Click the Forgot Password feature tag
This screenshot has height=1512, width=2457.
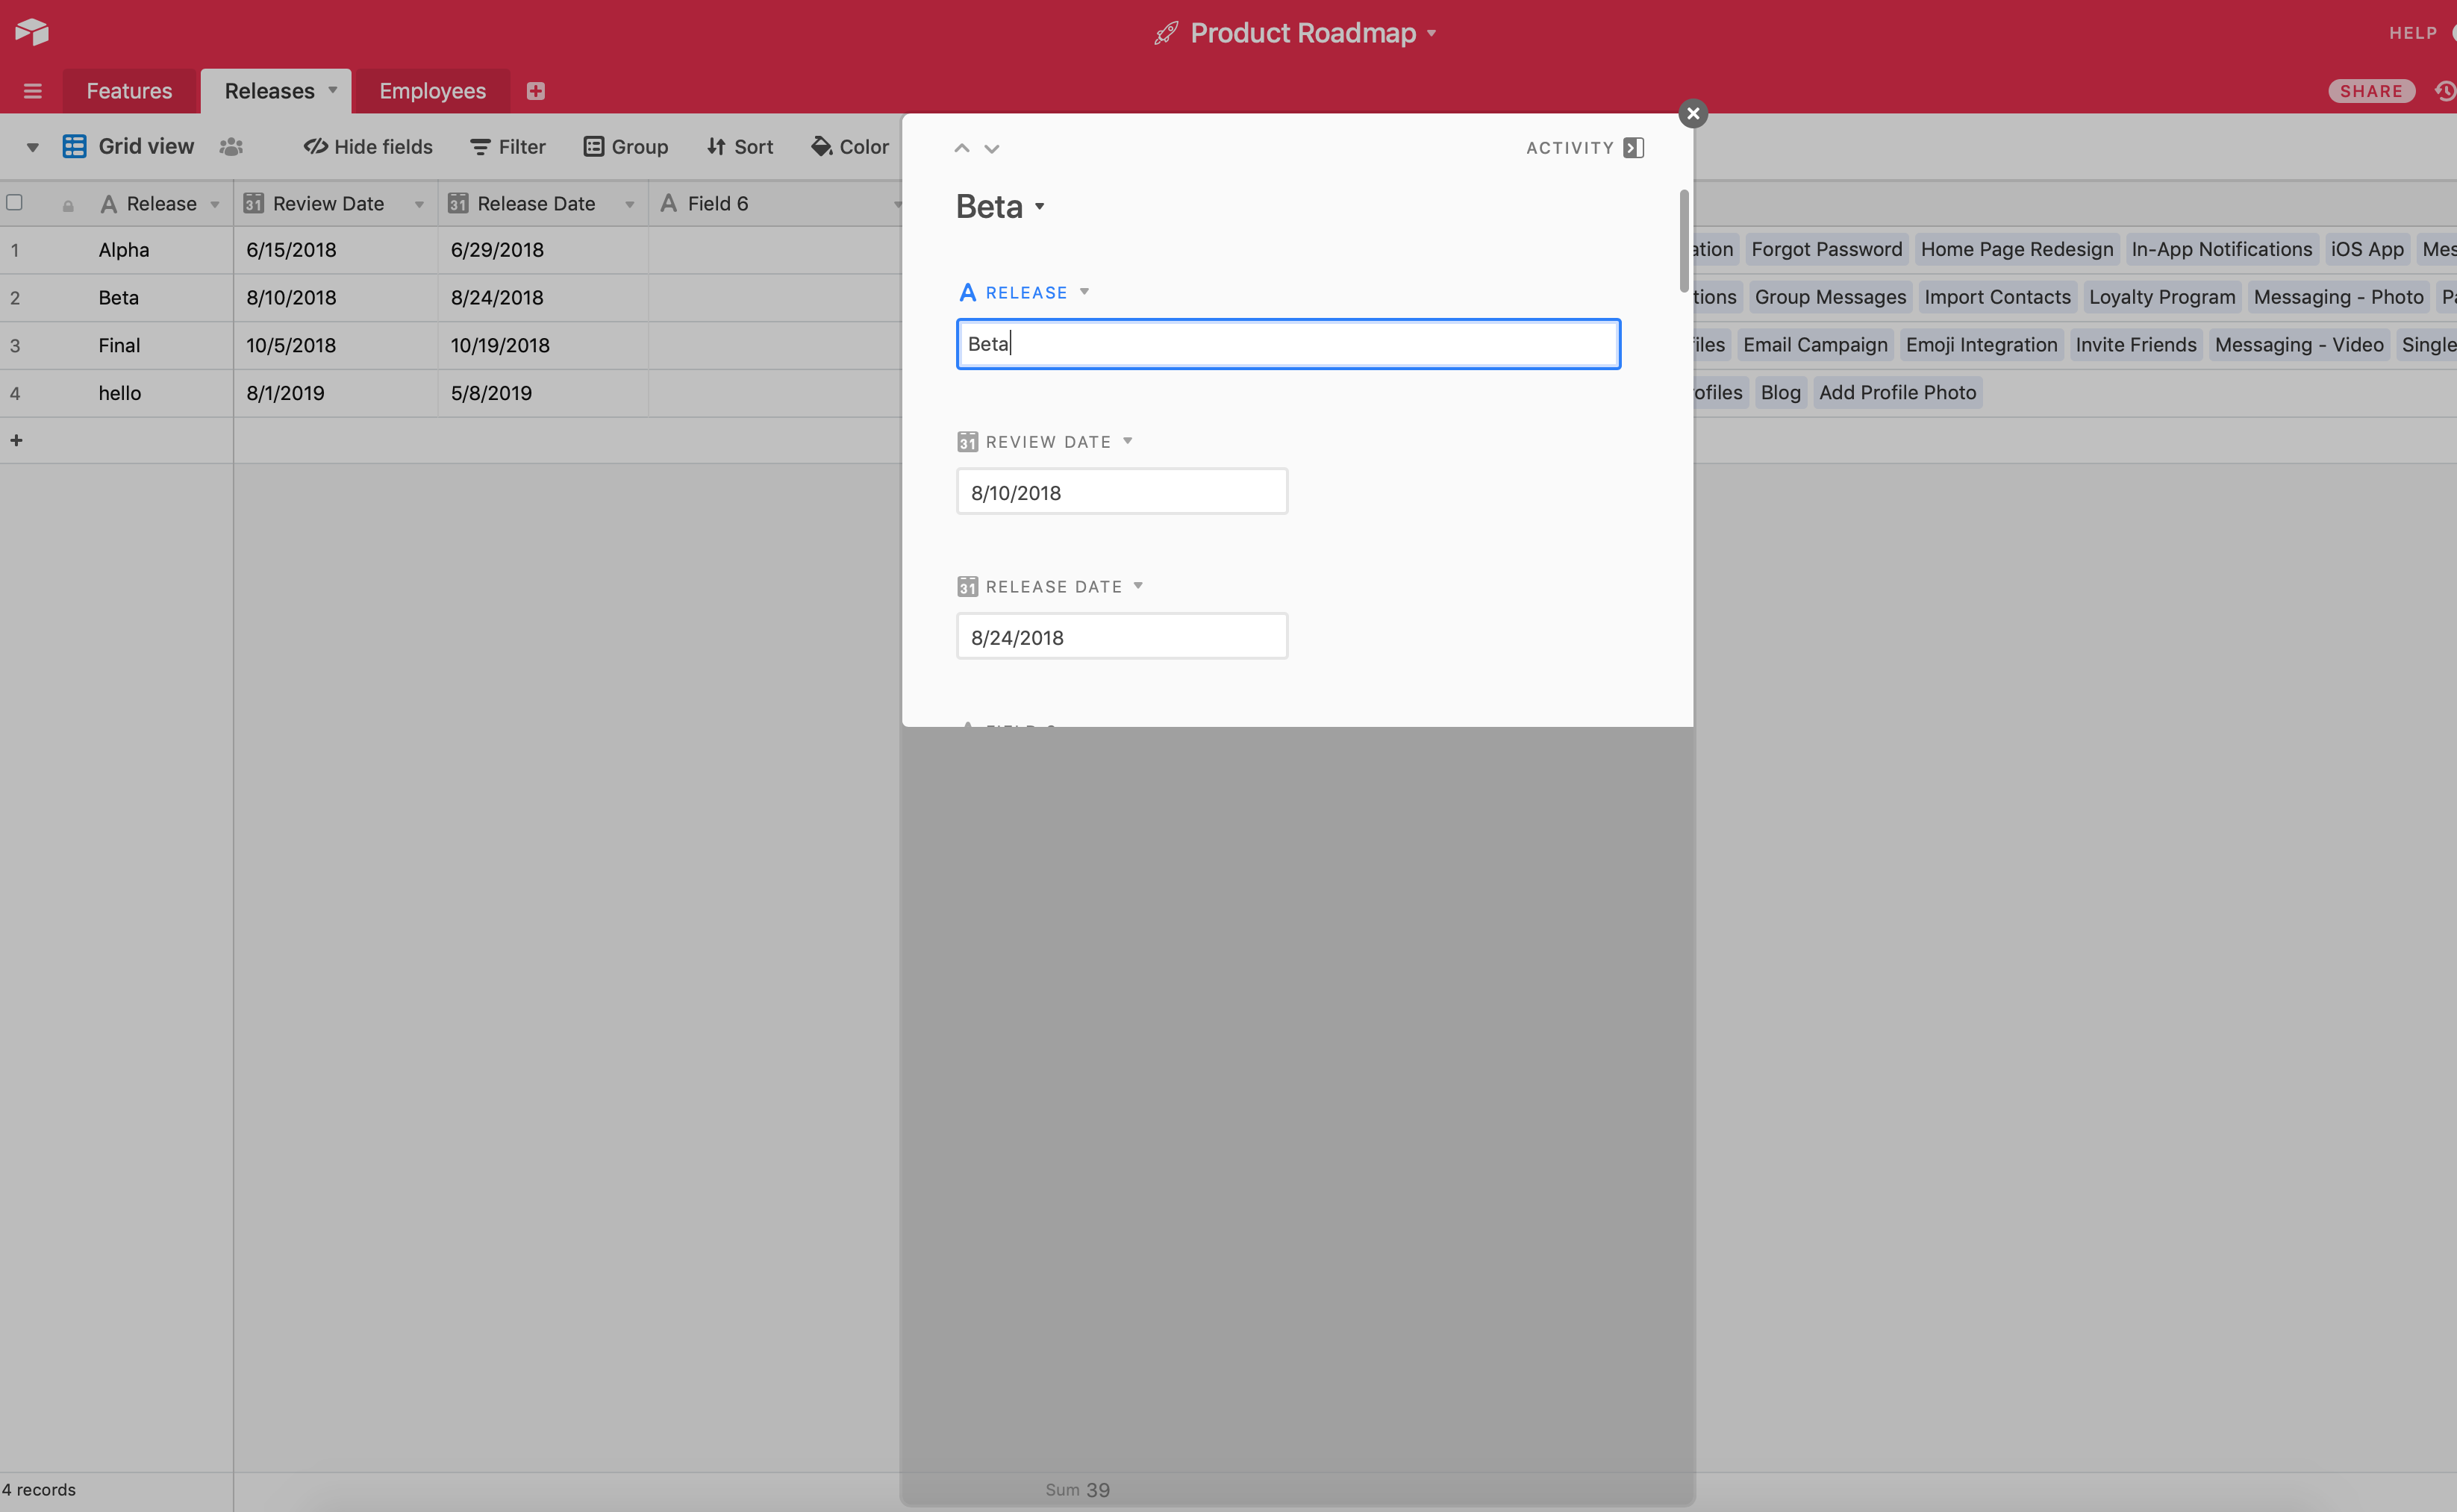[x=1826, y=249]
